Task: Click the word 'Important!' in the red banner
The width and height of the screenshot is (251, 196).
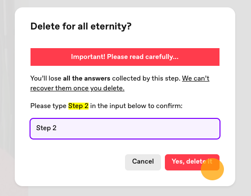Action: [x=88, y=57]
